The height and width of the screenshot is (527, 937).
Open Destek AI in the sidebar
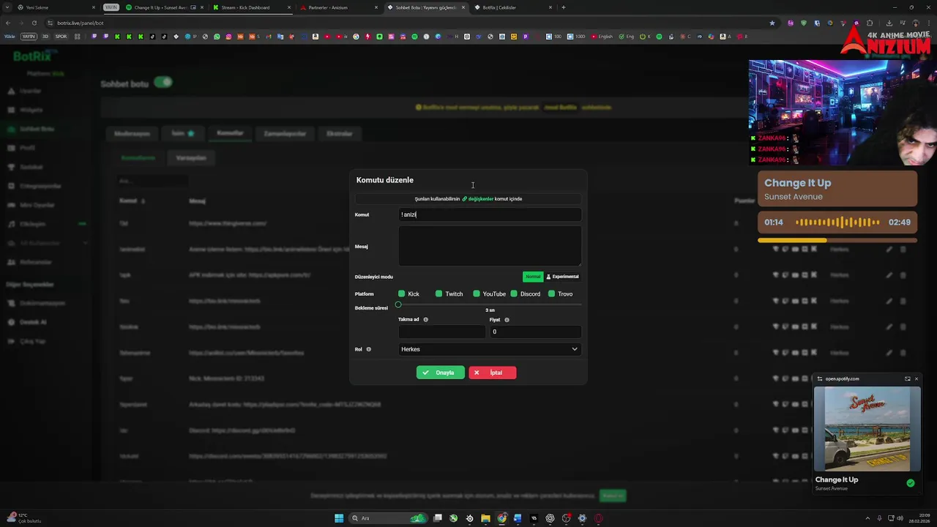pyautogui.click(x=33, y=322)
